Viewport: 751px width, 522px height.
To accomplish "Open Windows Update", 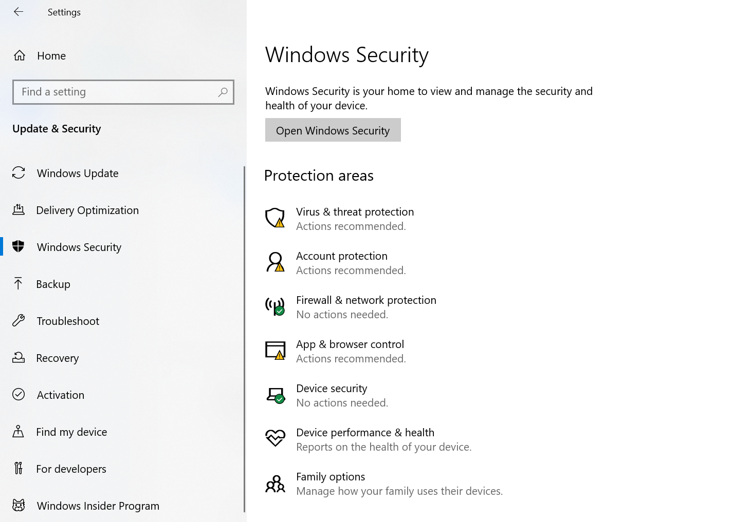I will [x=77, y=173].
